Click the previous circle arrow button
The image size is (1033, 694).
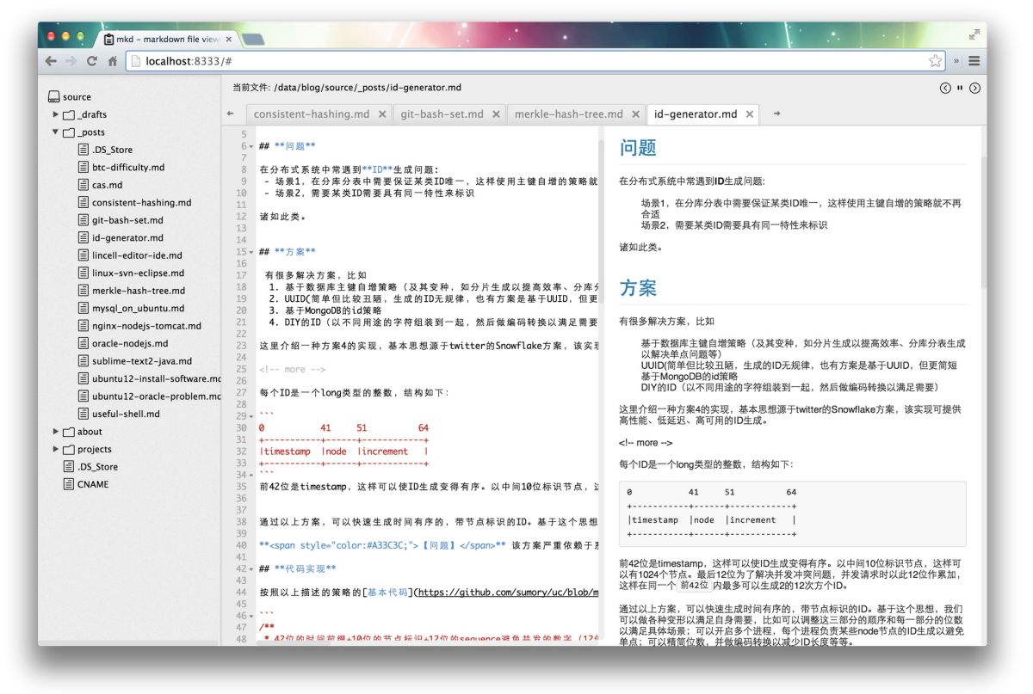point(945,88)
